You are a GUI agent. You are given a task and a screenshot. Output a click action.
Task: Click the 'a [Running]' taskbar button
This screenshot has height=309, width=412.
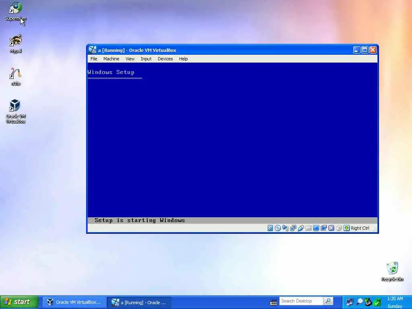click(x=139, y=303)
